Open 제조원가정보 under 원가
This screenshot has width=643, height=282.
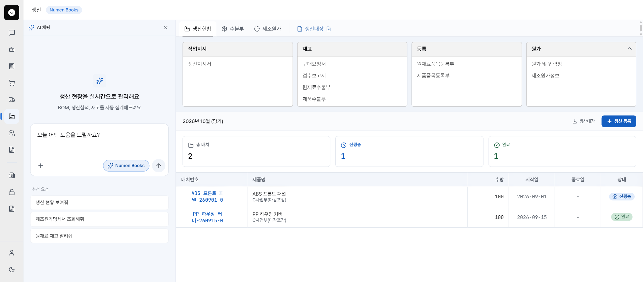point(545,76)
